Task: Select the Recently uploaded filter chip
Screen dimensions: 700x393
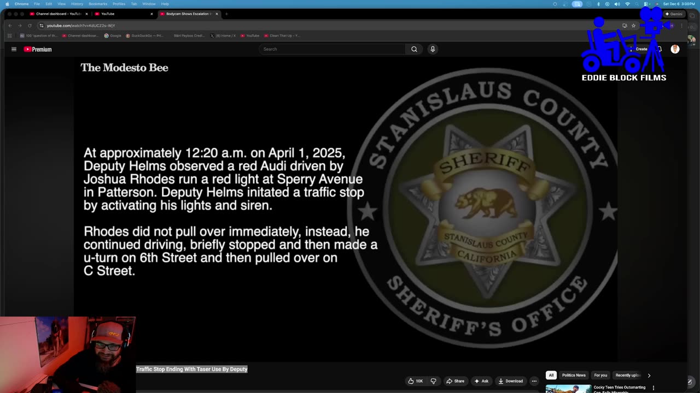Action: [628, 375]
